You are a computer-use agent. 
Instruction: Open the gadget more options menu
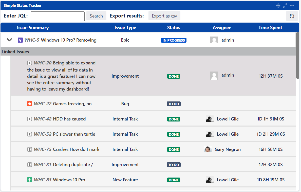tap(292, 6)
